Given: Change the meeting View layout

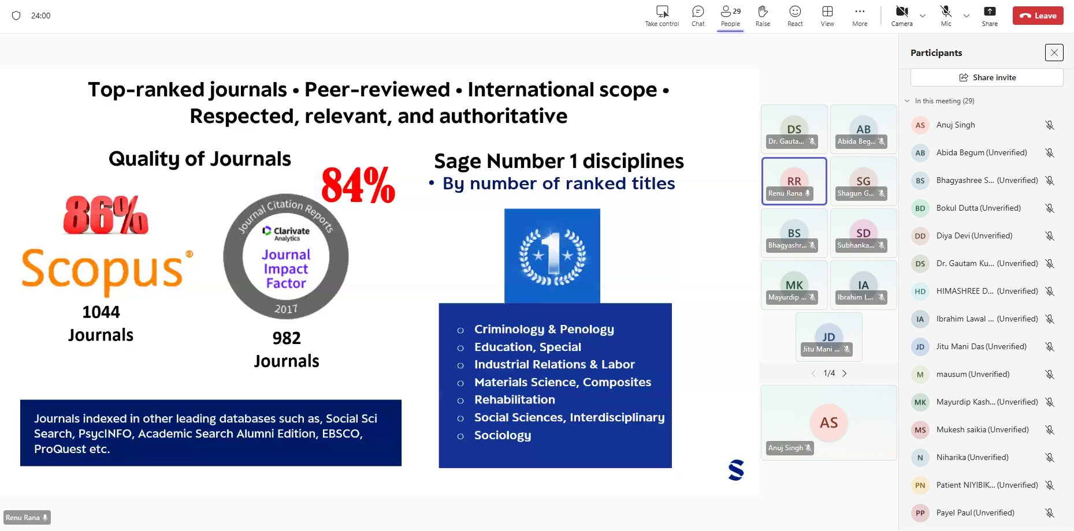Looking at the screenshot, I should (x=827, y=16).
